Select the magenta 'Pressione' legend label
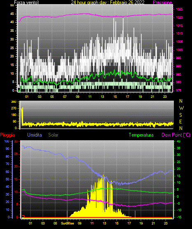The image size is (192, 229). (x=162, y=2)
